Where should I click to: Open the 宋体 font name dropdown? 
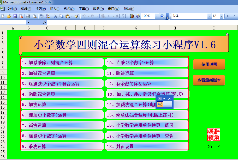coord(209,16)
